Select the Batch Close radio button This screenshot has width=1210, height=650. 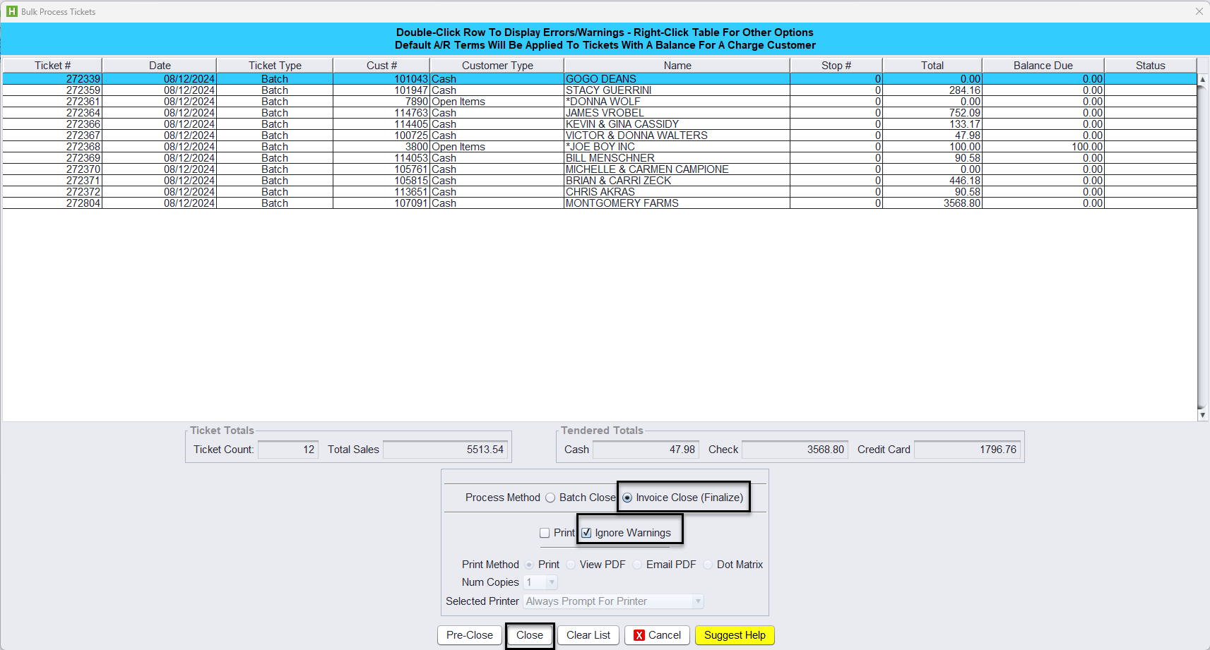pos(550,498)
